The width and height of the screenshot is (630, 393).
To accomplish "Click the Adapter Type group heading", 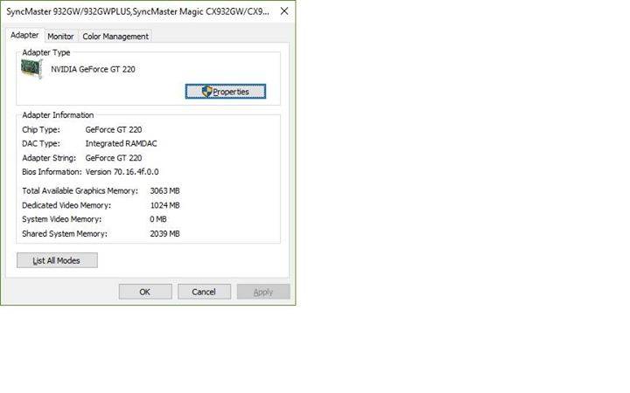I will tap(45, 52).
